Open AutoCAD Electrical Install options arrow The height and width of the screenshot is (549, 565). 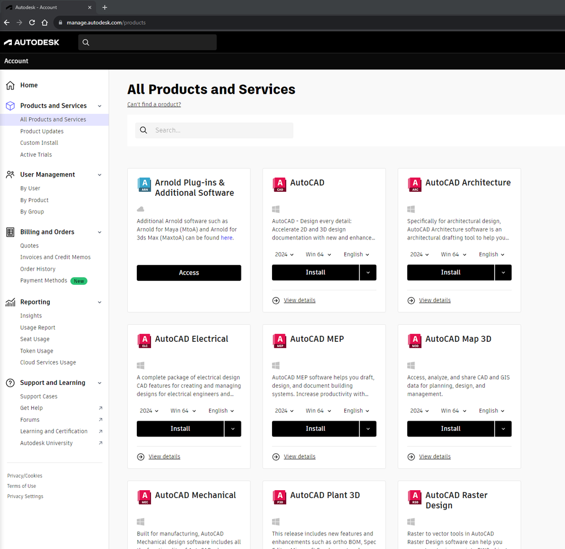[x=233, y=428]
